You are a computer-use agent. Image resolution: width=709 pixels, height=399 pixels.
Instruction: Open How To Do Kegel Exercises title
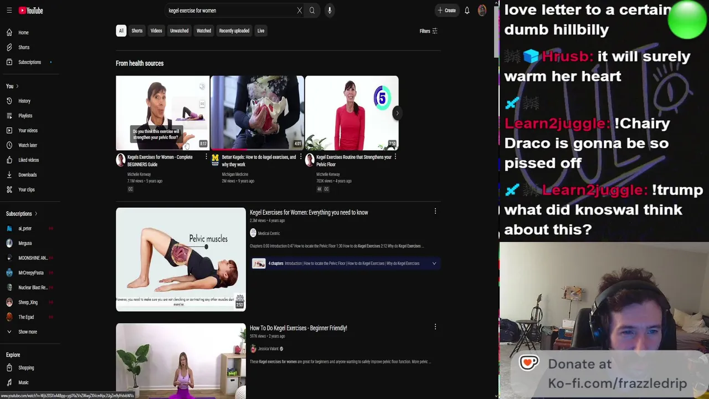click(x=298, y=328)
